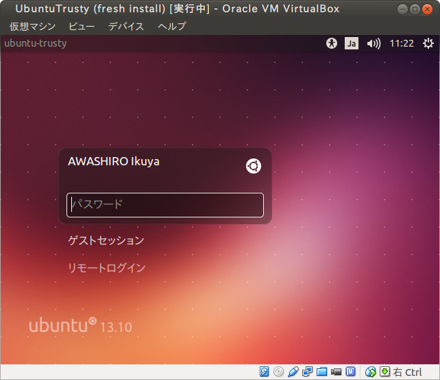This screenshot has height=380, width=440.
Task: Click the USB devices status icon
Action: click(293, 372)
